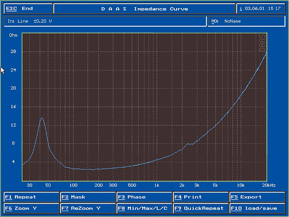Click the ESC End button

[28, 9]
